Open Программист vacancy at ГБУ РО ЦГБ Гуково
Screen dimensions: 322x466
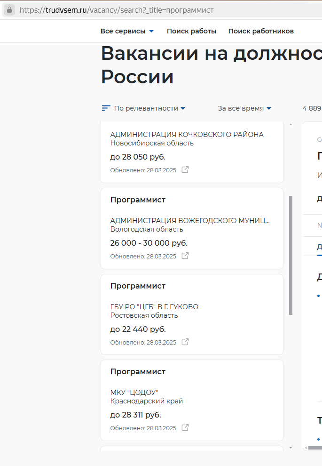[x=138, y=286]
